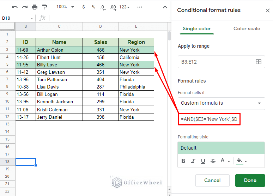Apply percent format icon

[93, 7]
